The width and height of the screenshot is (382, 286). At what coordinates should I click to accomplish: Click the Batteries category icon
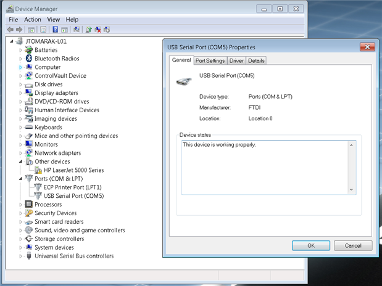29,50
